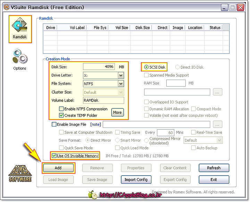Check the Timing Save checkbox
The height and width of the screenshot is (202, 250).
[x=117, y=132]
